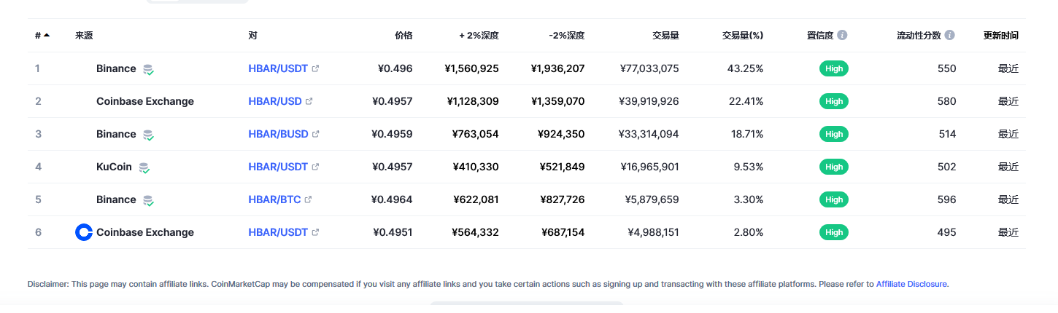The image size is (1058, 313).
Task: Click the proof-of-reserves icon beside Binance in row 1
Action: [x=148, y=69]
